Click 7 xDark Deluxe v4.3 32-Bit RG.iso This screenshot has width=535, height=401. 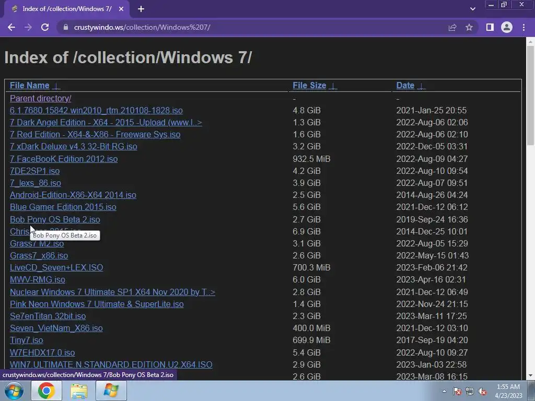[73, 146]
